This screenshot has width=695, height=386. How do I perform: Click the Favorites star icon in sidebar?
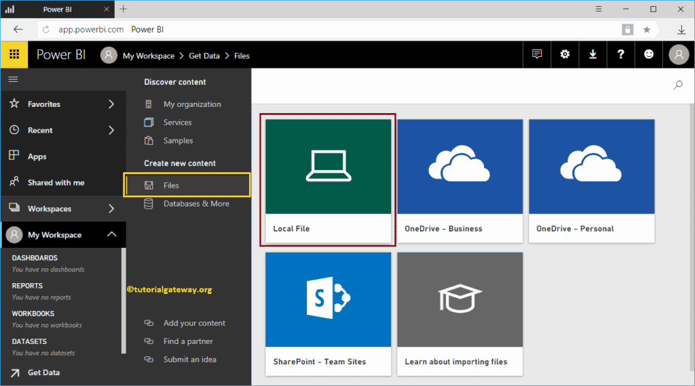14,104
